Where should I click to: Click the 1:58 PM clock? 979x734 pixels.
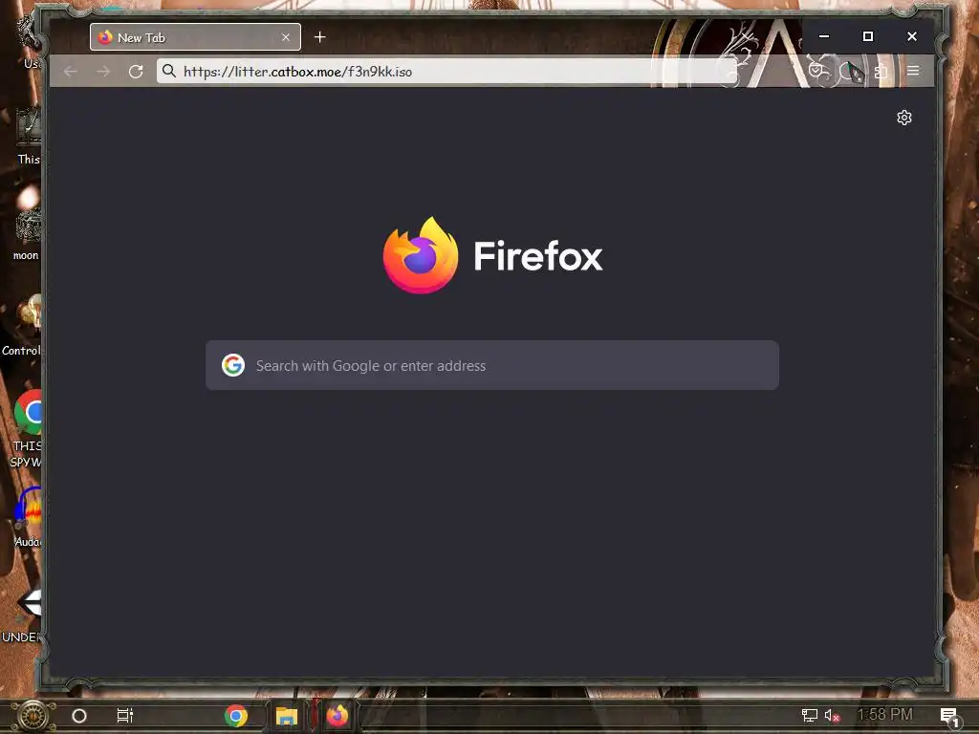coord(884,715)
